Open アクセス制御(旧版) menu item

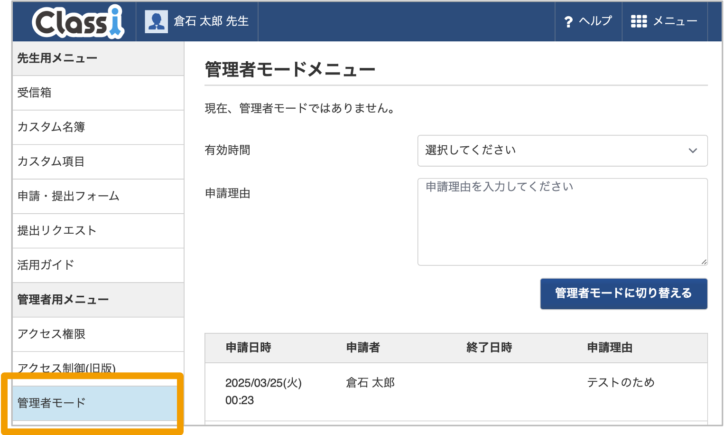point(98,368)
